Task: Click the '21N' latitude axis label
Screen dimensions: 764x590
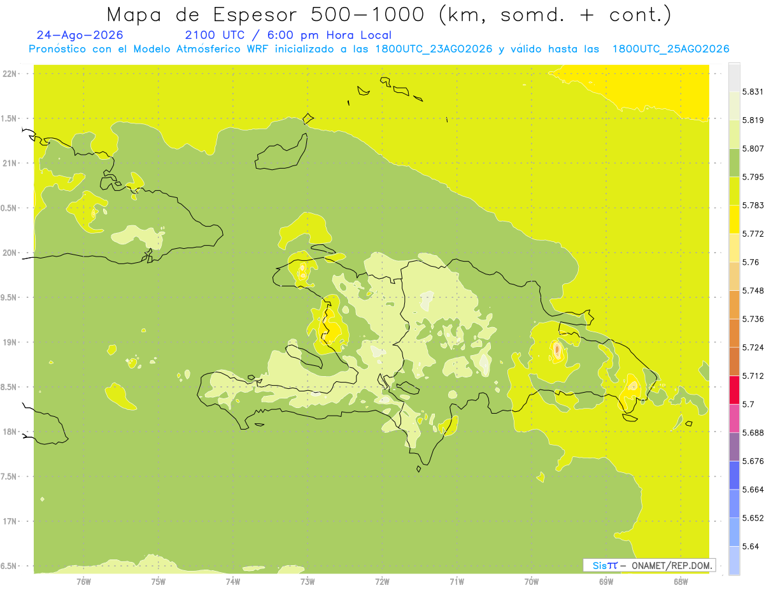Action: pyautogui.click(x=10, y=164)
